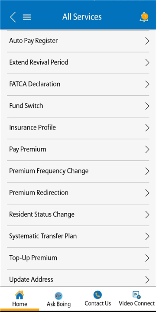Open Insurance Profile service

point(78,128)
